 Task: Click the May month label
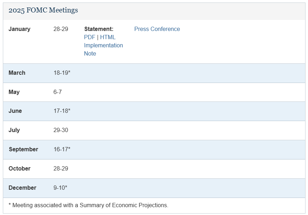[14, 92]
